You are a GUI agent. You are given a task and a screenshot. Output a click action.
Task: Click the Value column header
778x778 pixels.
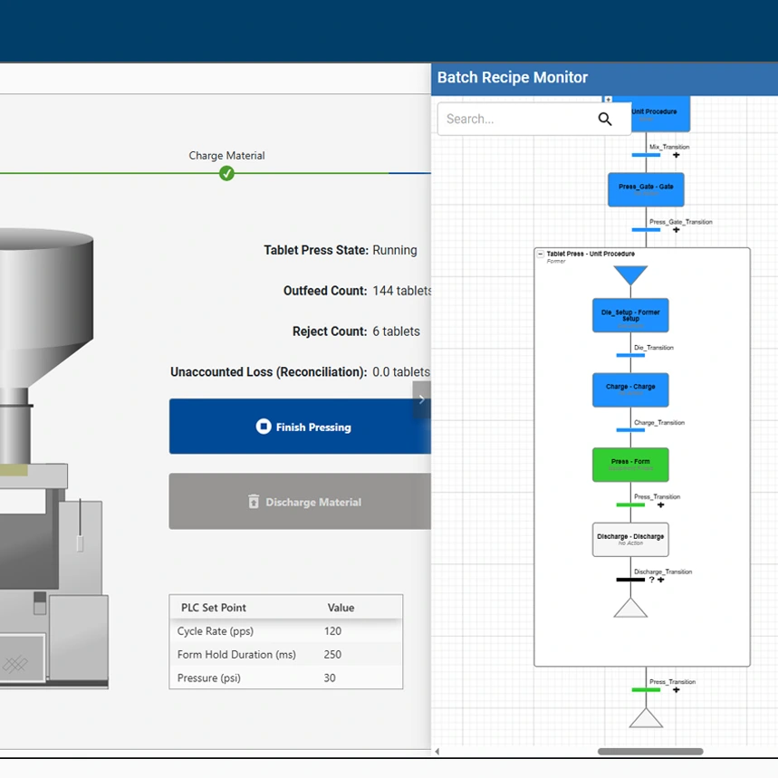click(x=341, y=608)
